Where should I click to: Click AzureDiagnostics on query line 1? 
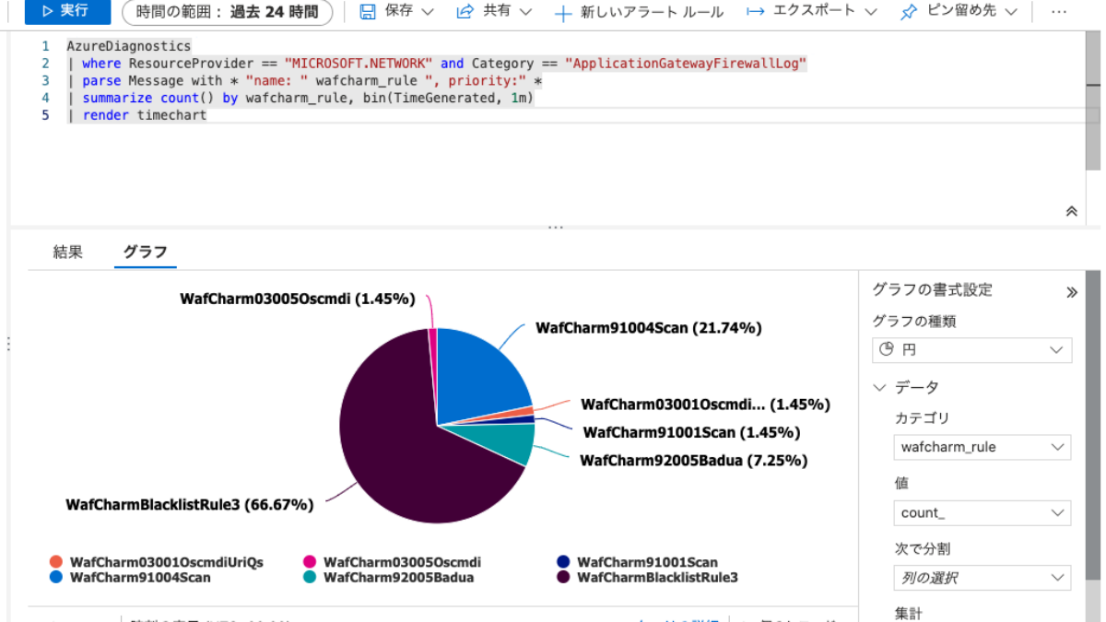pyautogui.click(x=128, y=46)
